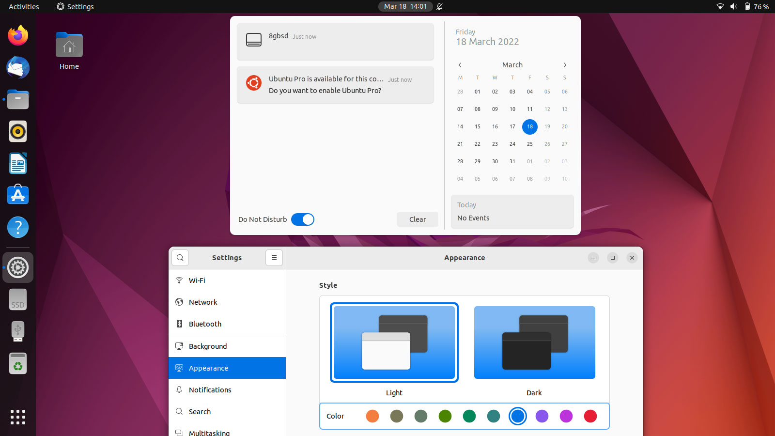The image size is (775, 436).
Task: Open Firefox from the dock
Action: (18, 35)
